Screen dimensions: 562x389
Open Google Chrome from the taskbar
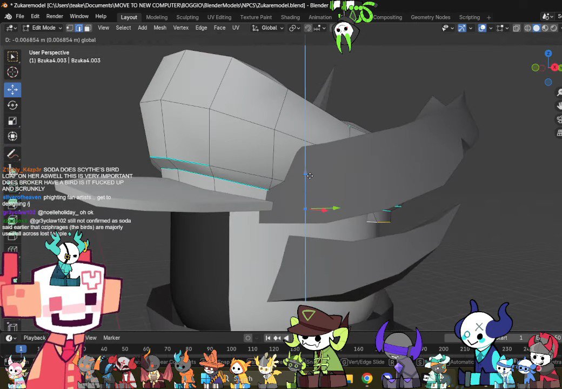pos(366,378)
